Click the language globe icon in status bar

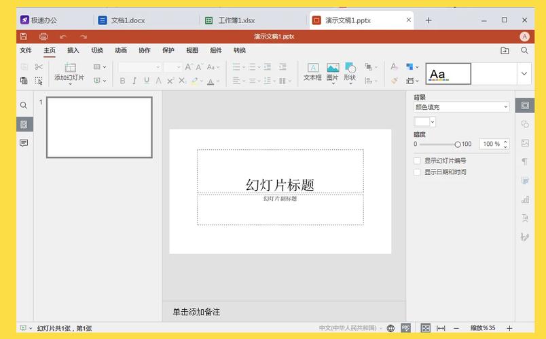(390, 328)
